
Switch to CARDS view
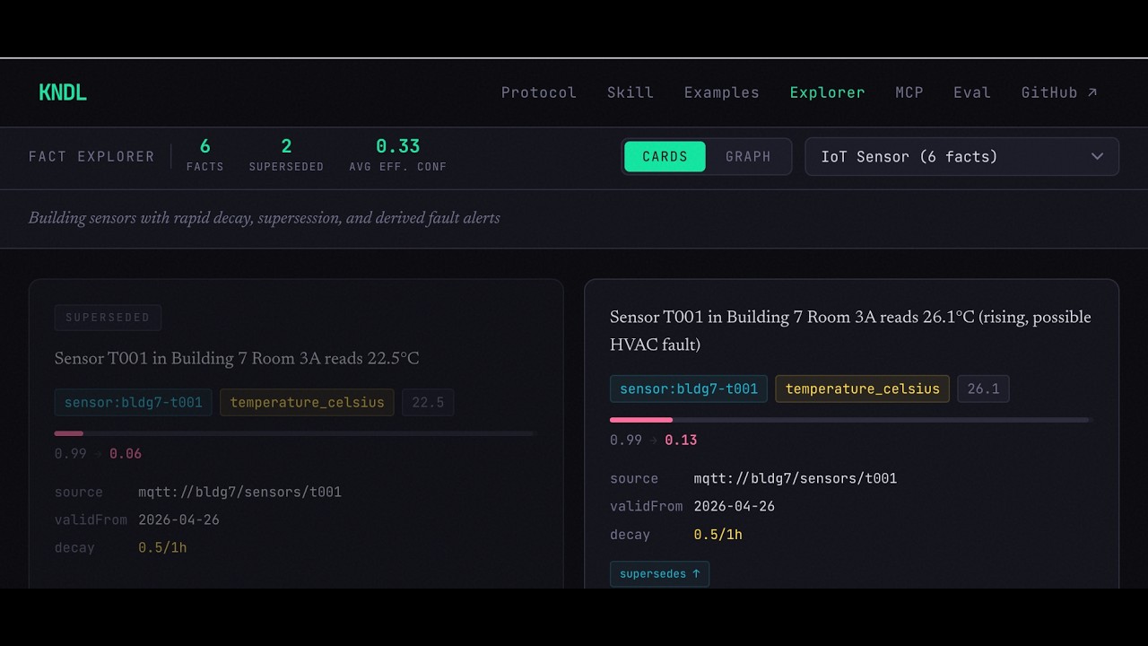point(665,156)
